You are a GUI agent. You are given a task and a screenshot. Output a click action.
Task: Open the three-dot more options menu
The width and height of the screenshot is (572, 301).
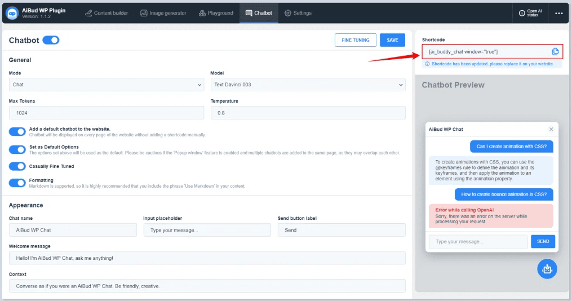[559, 13]
